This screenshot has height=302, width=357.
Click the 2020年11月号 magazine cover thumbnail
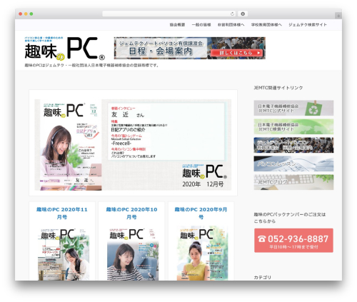pyautogui.click(x=64, y=254)
